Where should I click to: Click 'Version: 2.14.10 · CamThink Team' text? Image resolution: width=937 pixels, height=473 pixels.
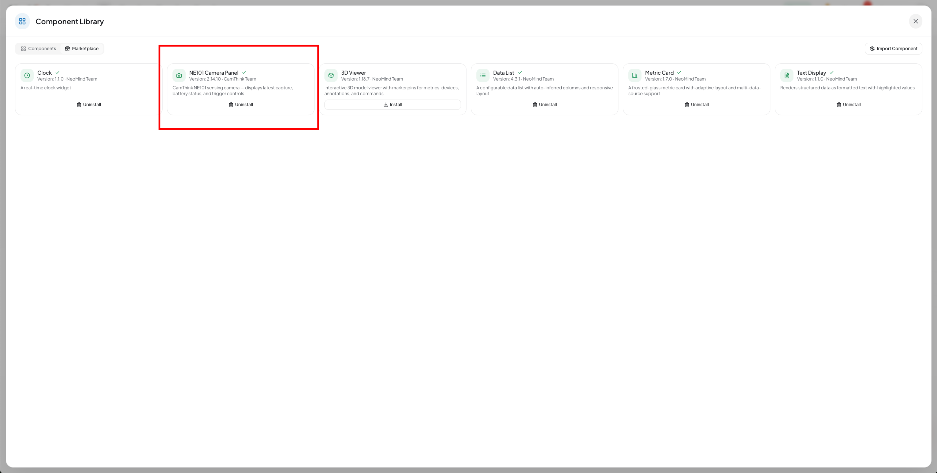pos(223,79)
